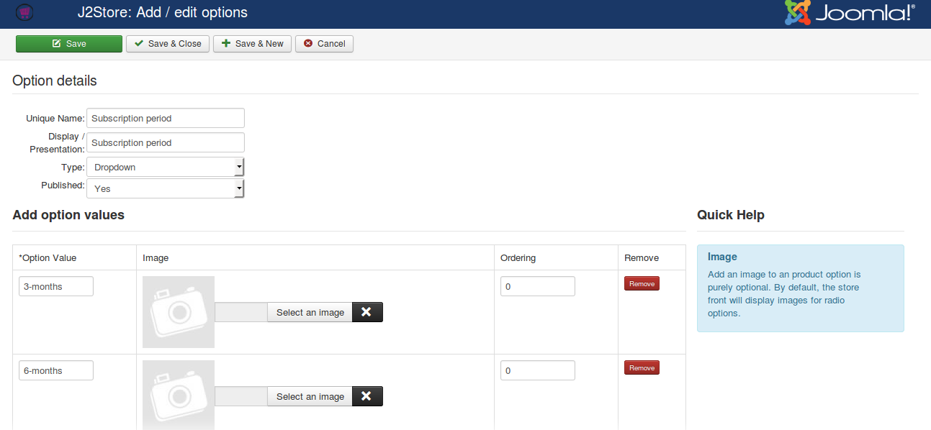The image size is (931, 430).
Task: Click Ordering field for 3-months row
Action: (x=537, y=286)
